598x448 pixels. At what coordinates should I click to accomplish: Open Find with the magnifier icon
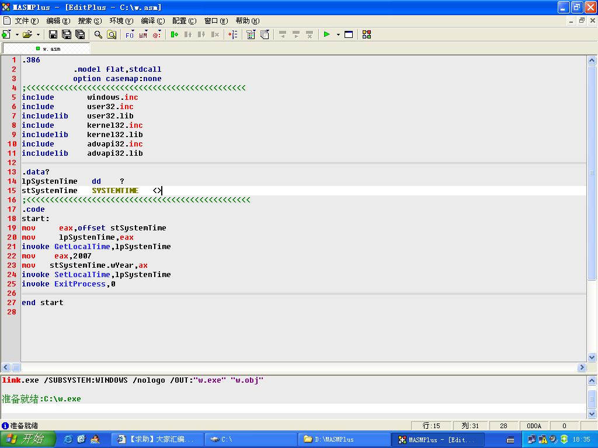click(x=98, y=34)
